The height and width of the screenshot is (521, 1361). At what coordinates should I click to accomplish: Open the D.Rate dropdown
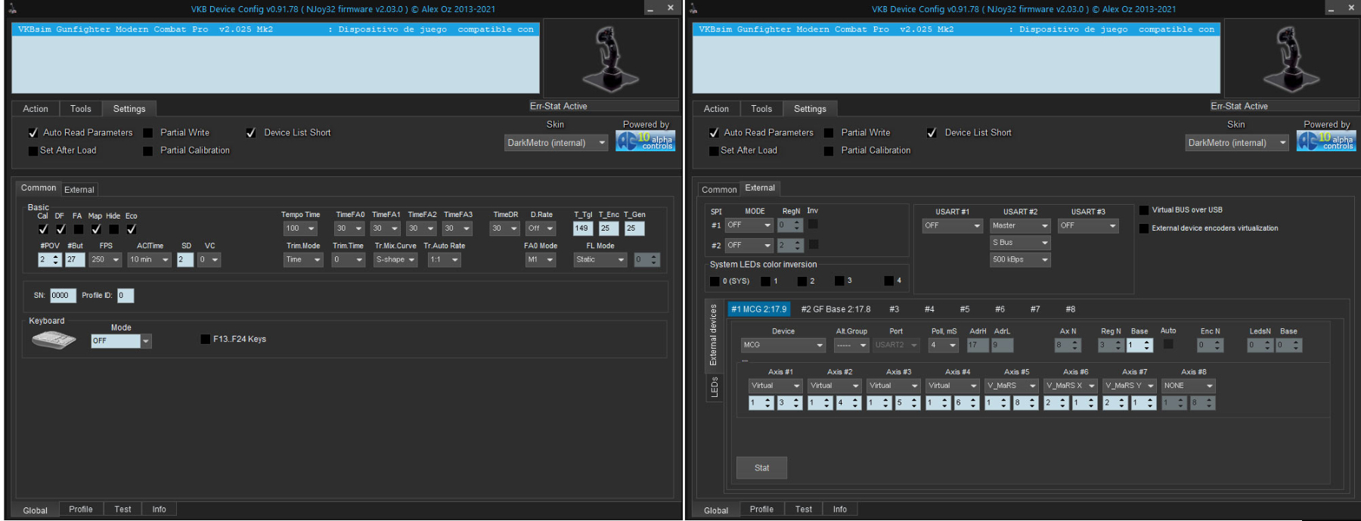tap(541, 228)
